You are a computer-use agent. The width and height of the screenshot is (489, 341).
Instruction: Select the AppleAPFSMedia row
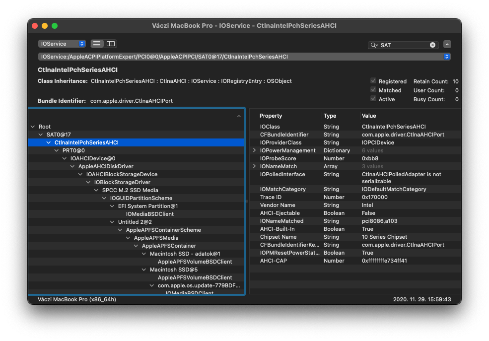click(x=137, y=238)
